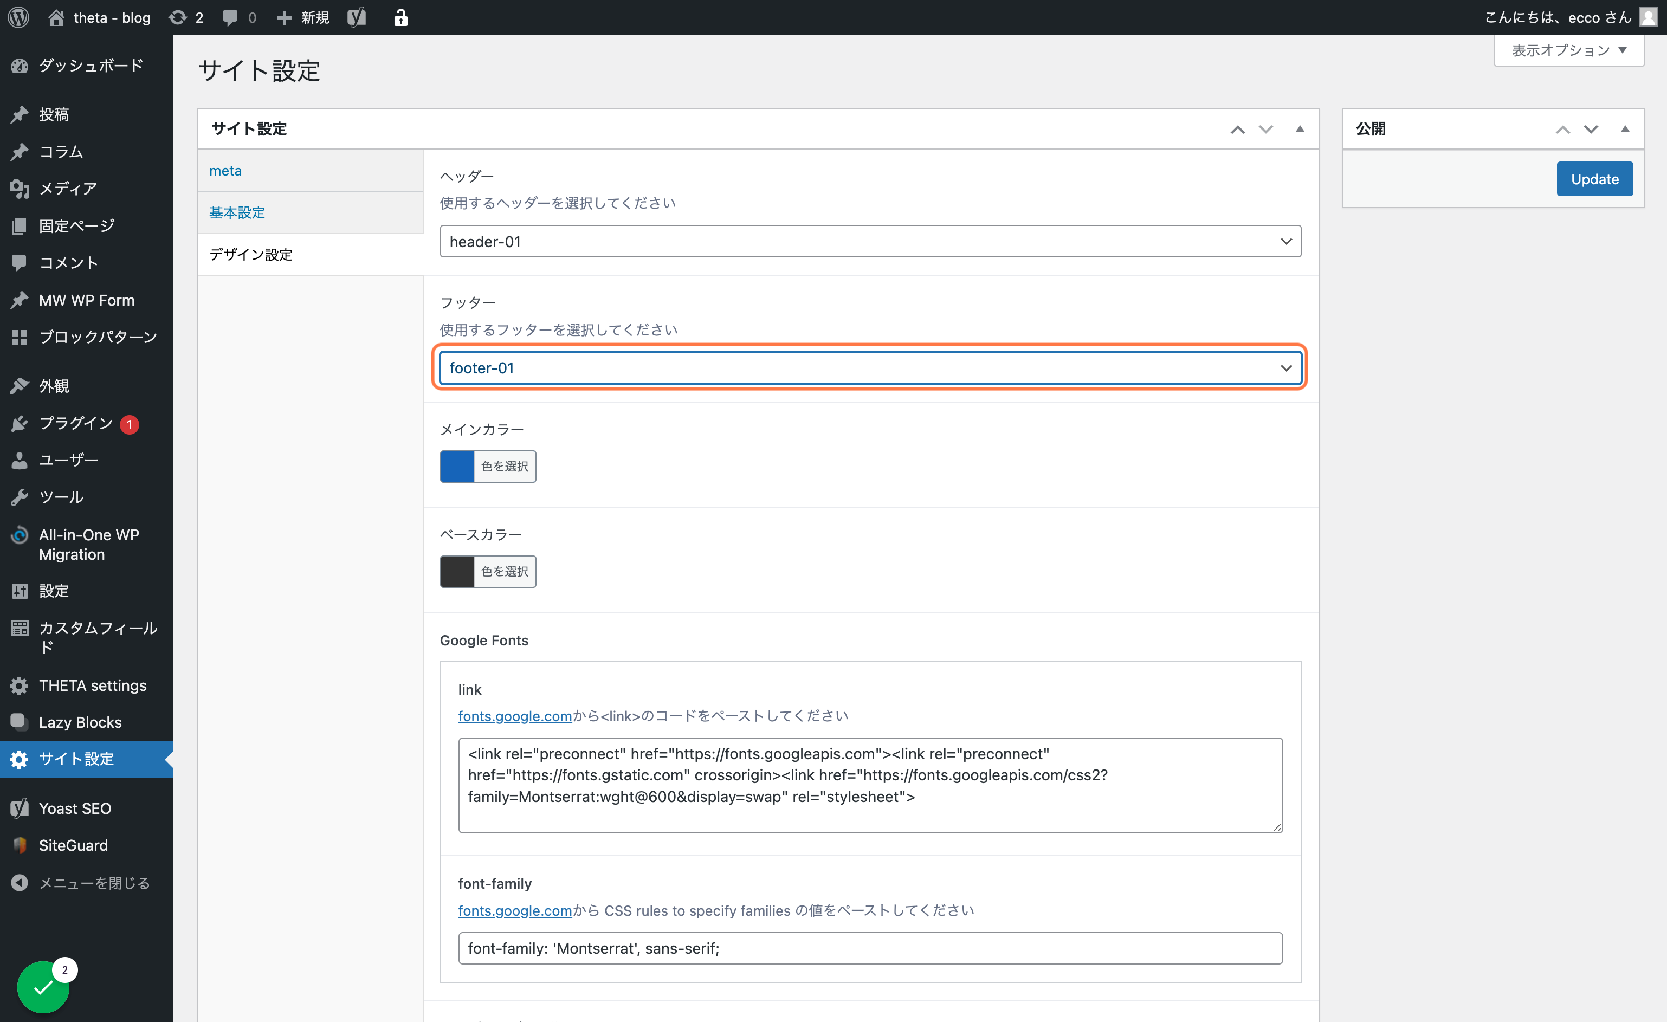
Task: Open THETA settings menu
Action: click(x=87, y=685)
